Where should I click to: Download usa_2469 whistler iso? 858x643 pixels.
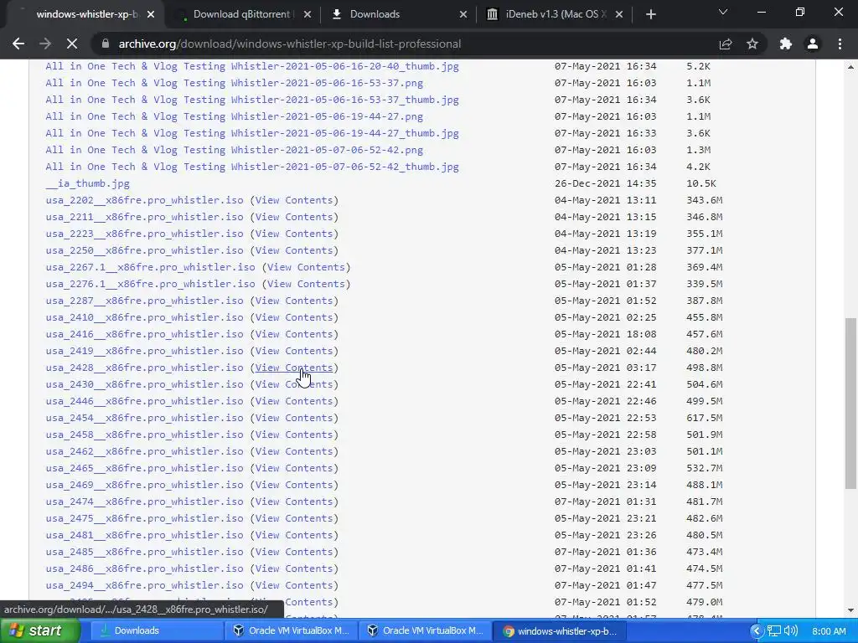[144, 485]
